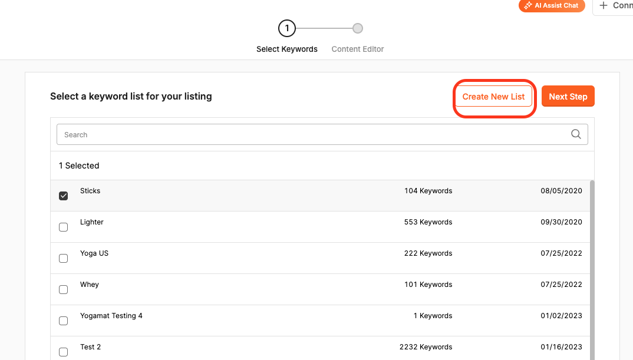
Task: Check the Yoga US list checkbox
Action: [64, 258]
